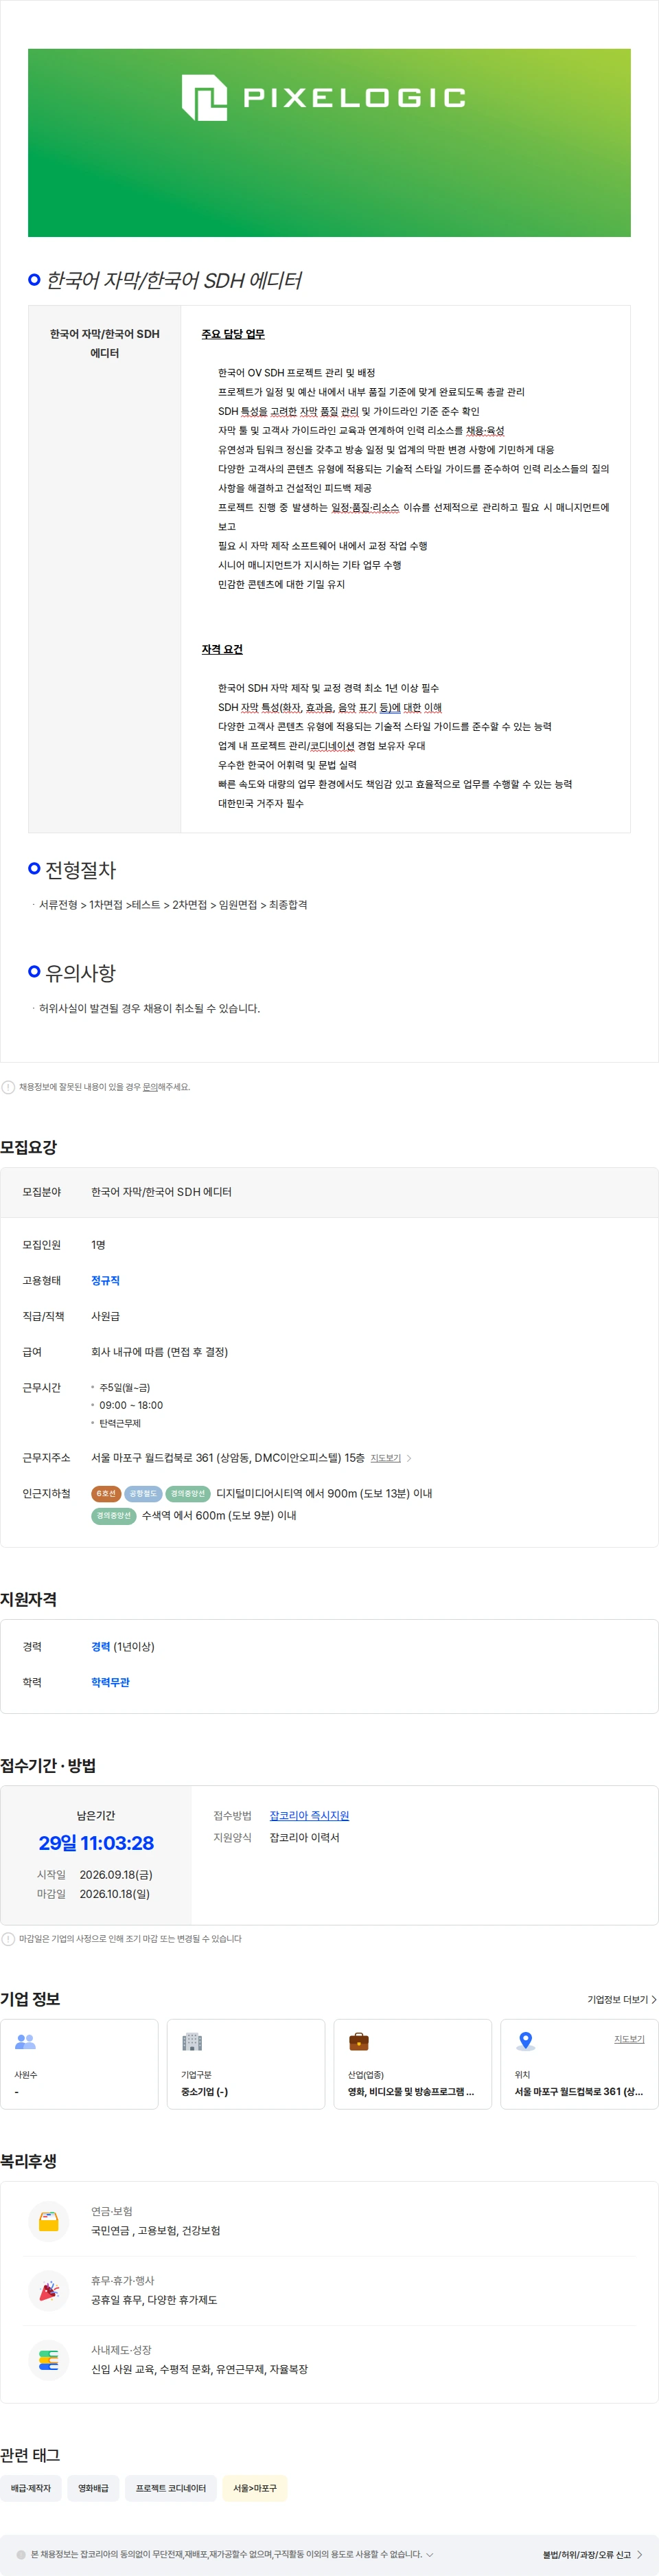
Task: Select the 6호선 subway badge
Action: coord(106,1494)
